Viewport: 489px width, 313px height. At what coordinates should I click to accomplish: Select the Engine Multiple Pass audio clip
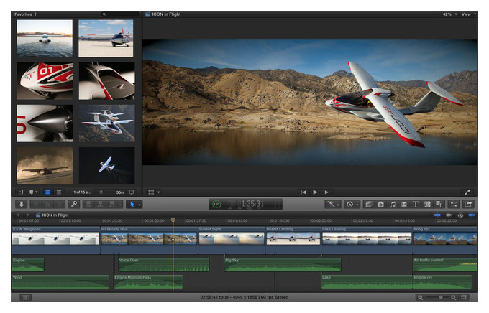148,281
